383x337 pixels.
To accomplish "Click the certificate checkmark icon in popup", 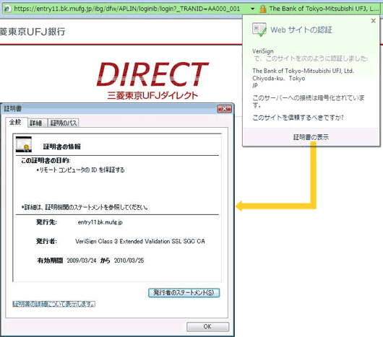I will [x=259, y=30].
